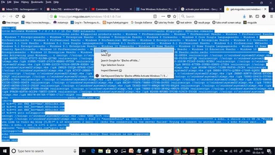
Task: Open the View menu
Action: (16, 2)
